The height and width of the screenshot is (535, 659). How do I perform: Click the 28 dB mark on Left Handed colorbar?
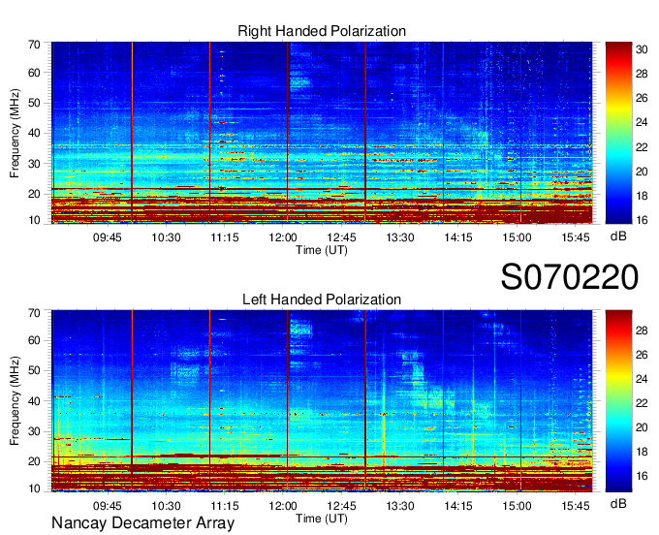[642, 330]
